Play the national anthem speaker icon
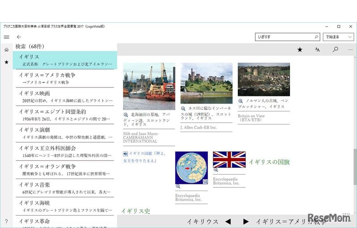Viewport: 357px width, 228px height. pos(125,154)
